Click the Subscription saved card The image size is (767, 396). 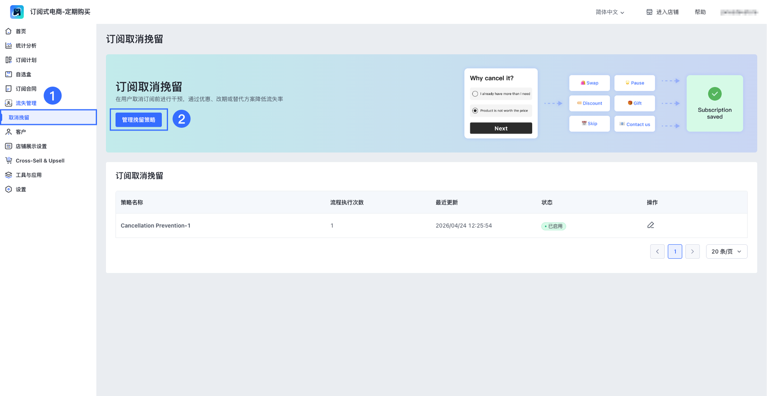[715, 103]
